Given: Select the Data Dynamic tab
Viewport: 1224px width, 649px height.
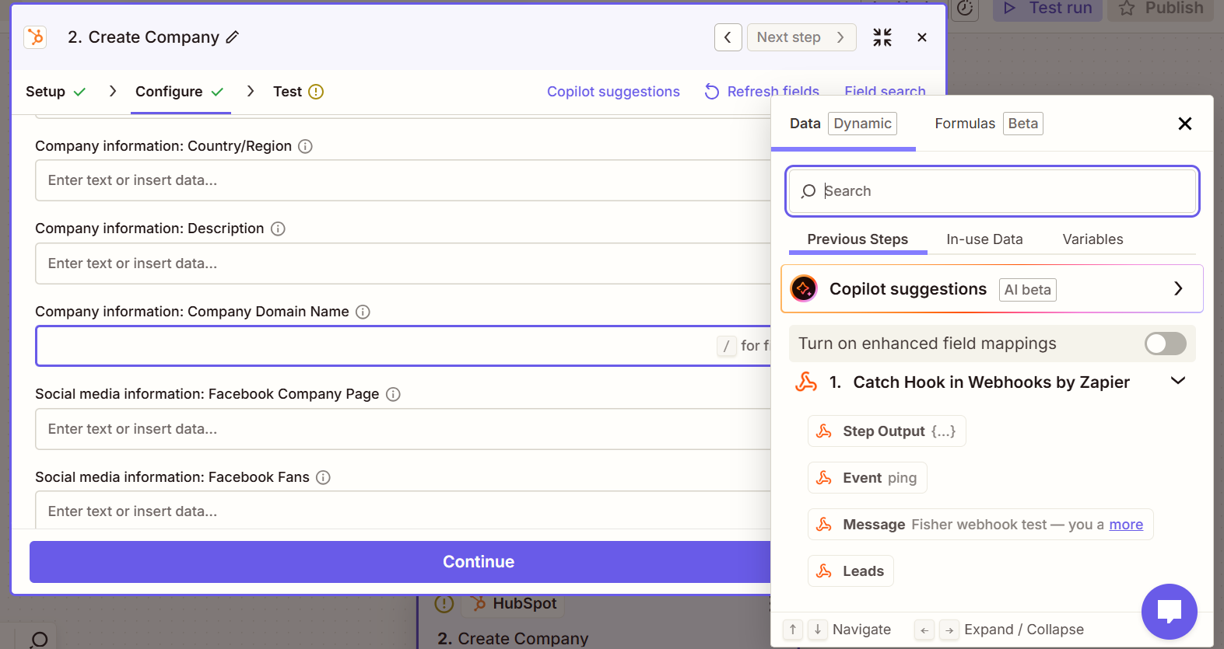Looking at the screenshot, I should click(843, 124).
